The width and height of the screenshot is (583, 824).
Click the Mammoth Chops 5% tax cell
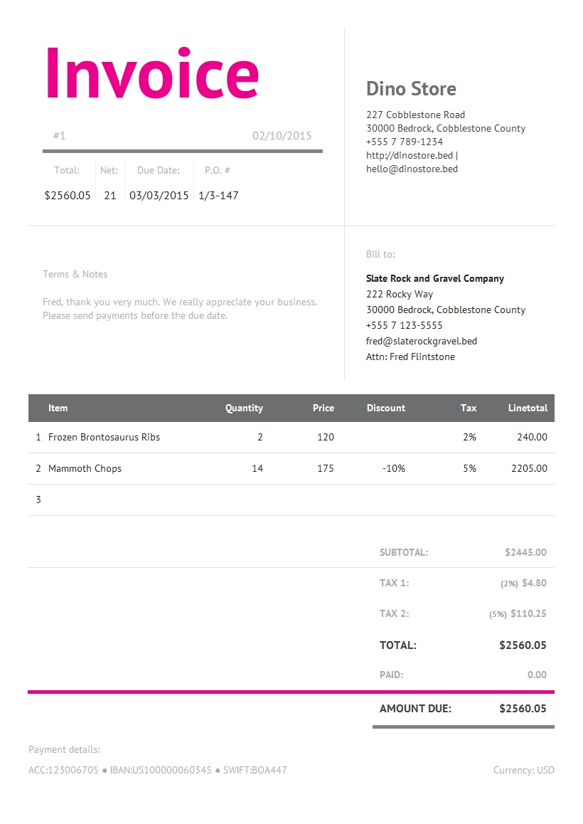pyautogui.click(x=469, y=468)
